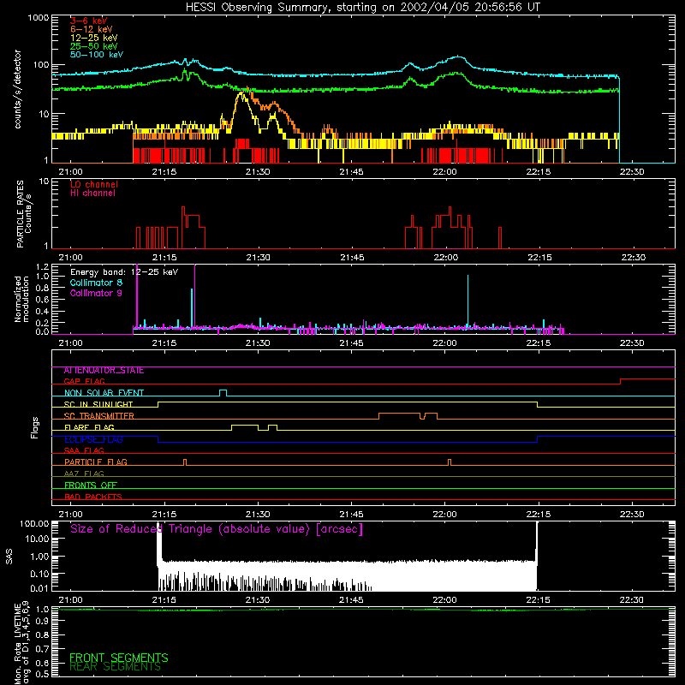Screen dimensions: 685x685
Task: Click the 22:00 tick label under particle rates panel
Action: 445,258
